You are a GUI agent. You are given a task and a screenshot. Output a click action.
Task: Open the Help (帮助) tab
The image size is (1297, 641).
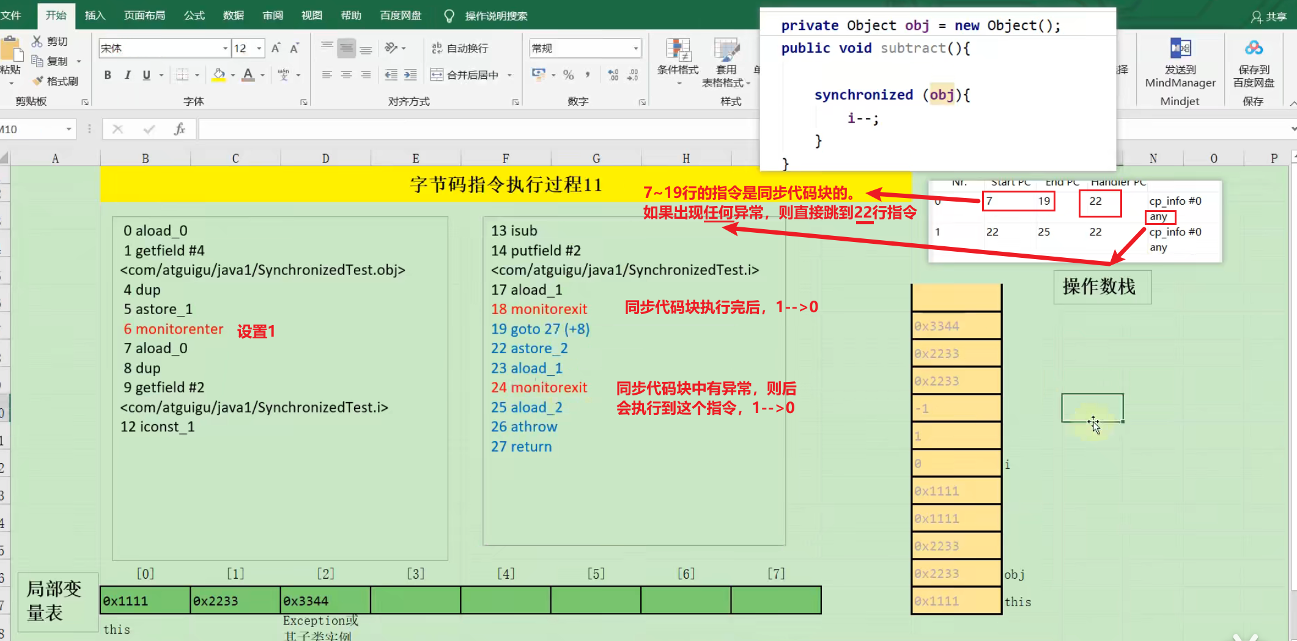(351, 15)
